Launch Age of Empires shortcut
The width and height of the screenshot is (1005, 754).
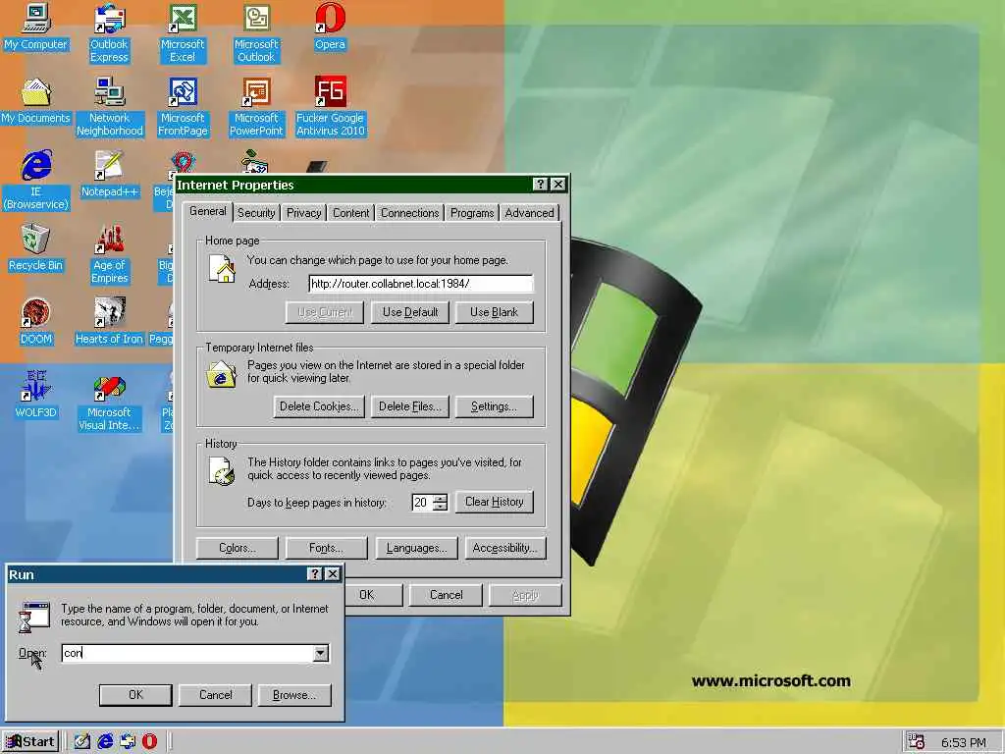(110, 254)
